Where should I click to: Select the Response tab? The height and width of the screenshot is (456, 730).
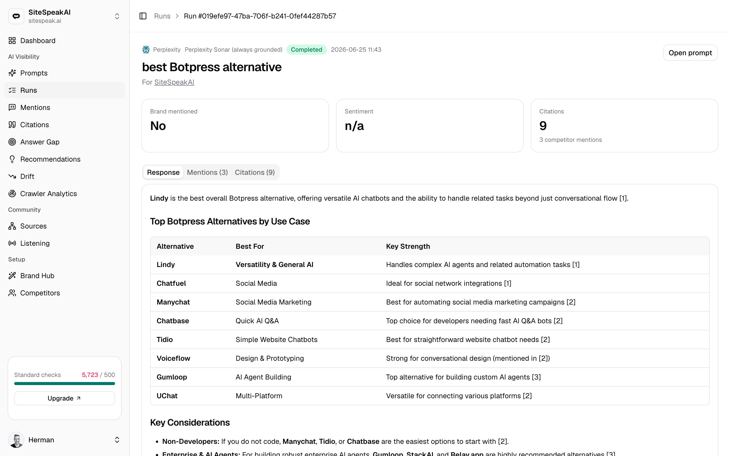coord(163,172)
